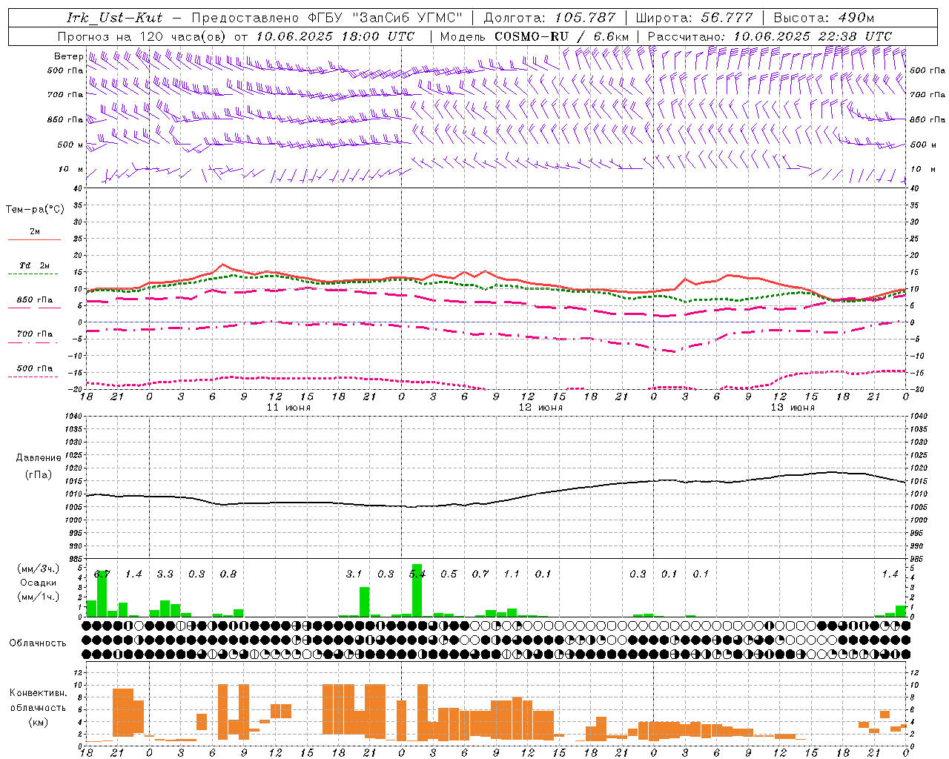Click the 10 м wind level label at left

coord(71,170)
